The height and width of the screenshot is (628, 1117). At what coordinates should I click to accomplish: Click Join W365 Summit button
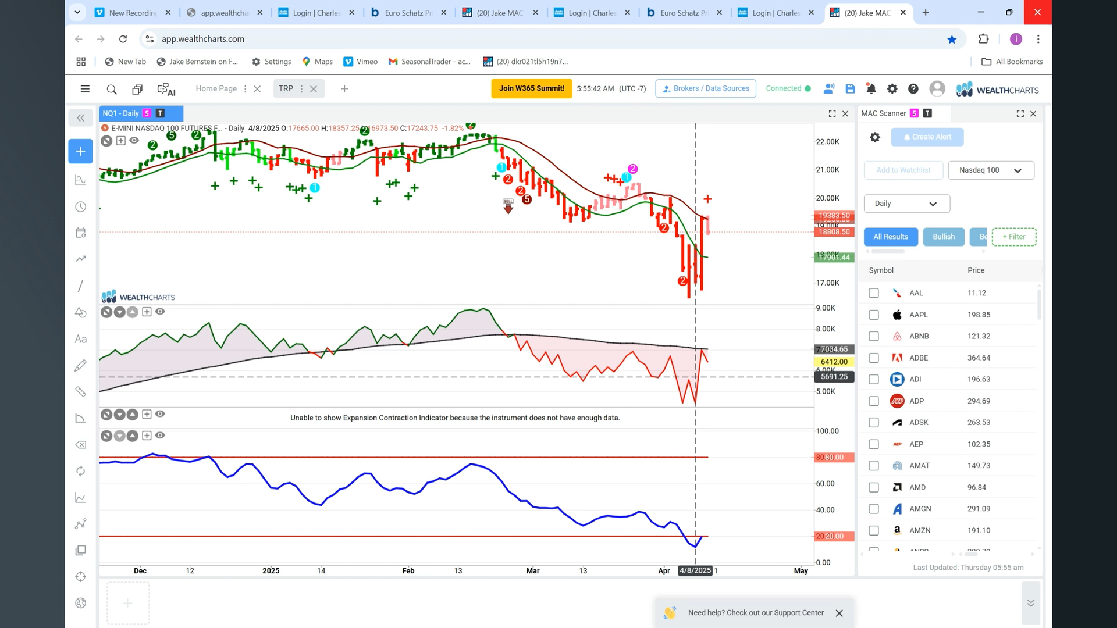pos(532,88)
